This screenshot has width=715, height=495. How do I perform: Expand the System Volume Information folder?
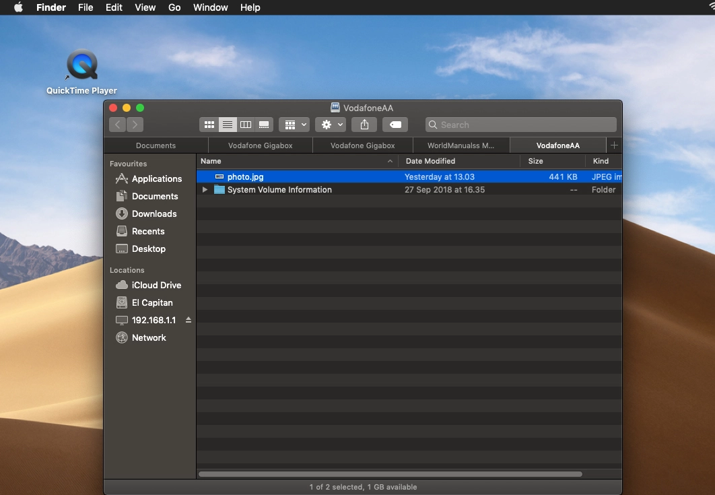205,190
